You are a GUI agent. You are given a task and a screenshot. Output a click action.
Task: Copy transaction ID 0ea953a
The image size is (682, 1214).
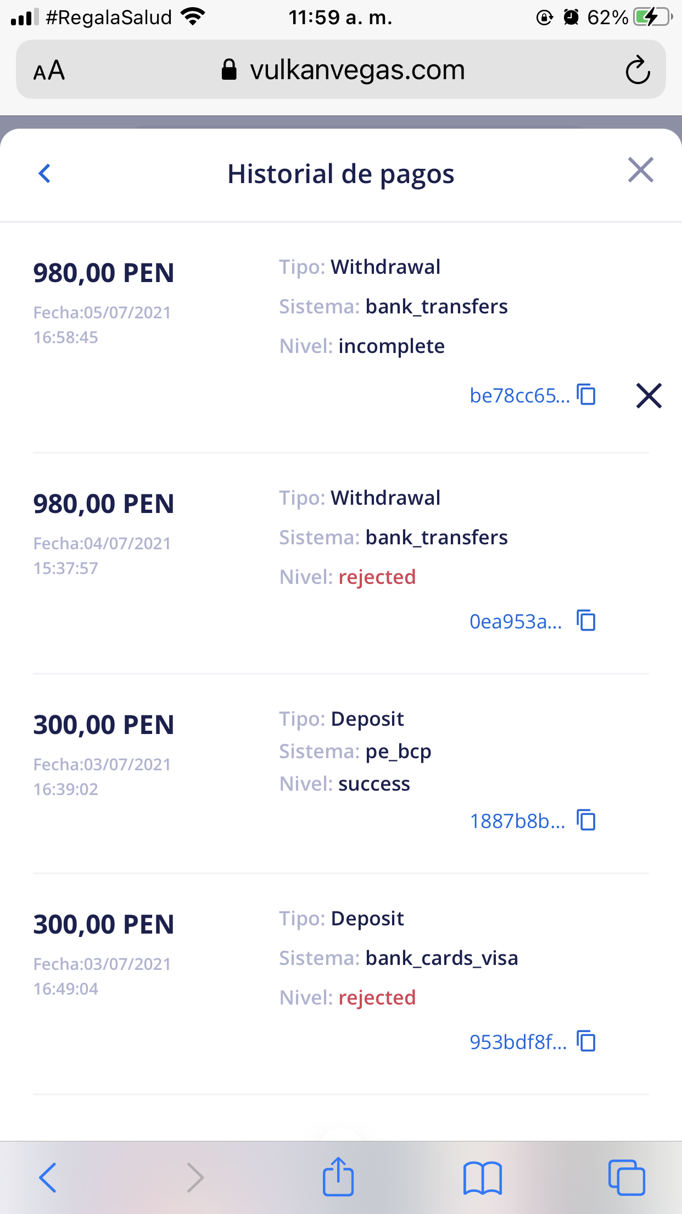coord(586,621)
